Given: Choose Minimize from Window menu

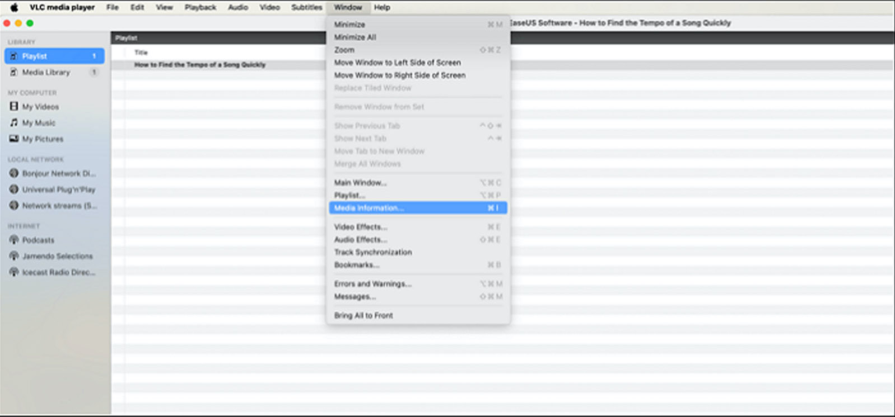Looking at the screenshot, I should (418, 25).
